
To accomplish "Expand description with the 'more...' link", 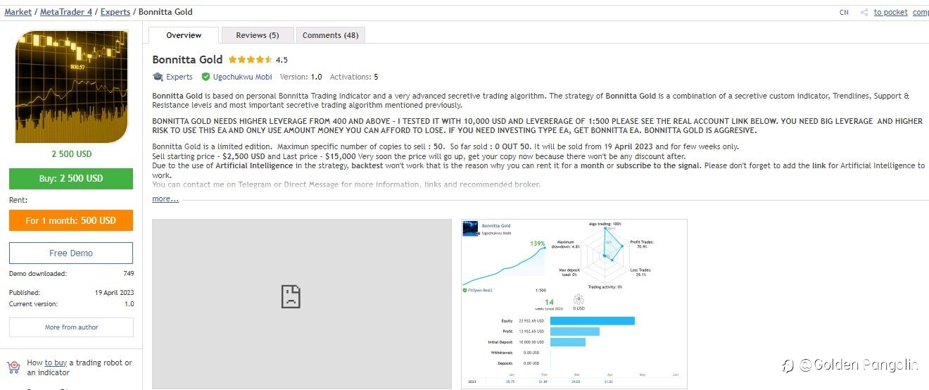I will tap(165, 199).
